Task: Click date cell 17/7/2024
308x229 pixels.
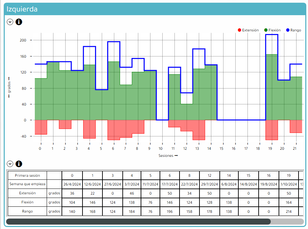Action: [x=170, y=184]
